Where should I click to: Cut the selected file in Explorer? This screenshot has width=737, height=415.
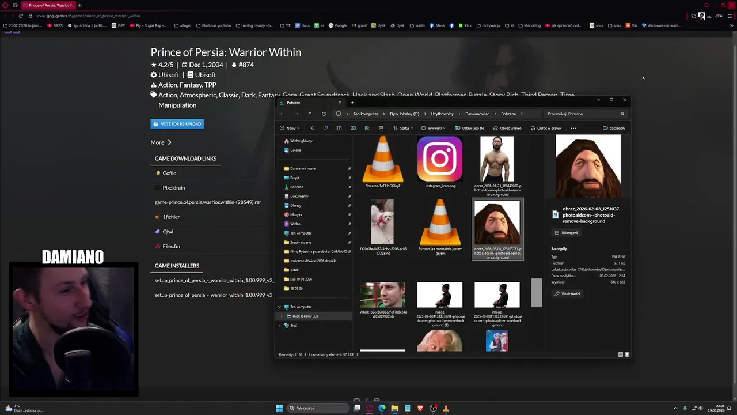pos(311,128)
